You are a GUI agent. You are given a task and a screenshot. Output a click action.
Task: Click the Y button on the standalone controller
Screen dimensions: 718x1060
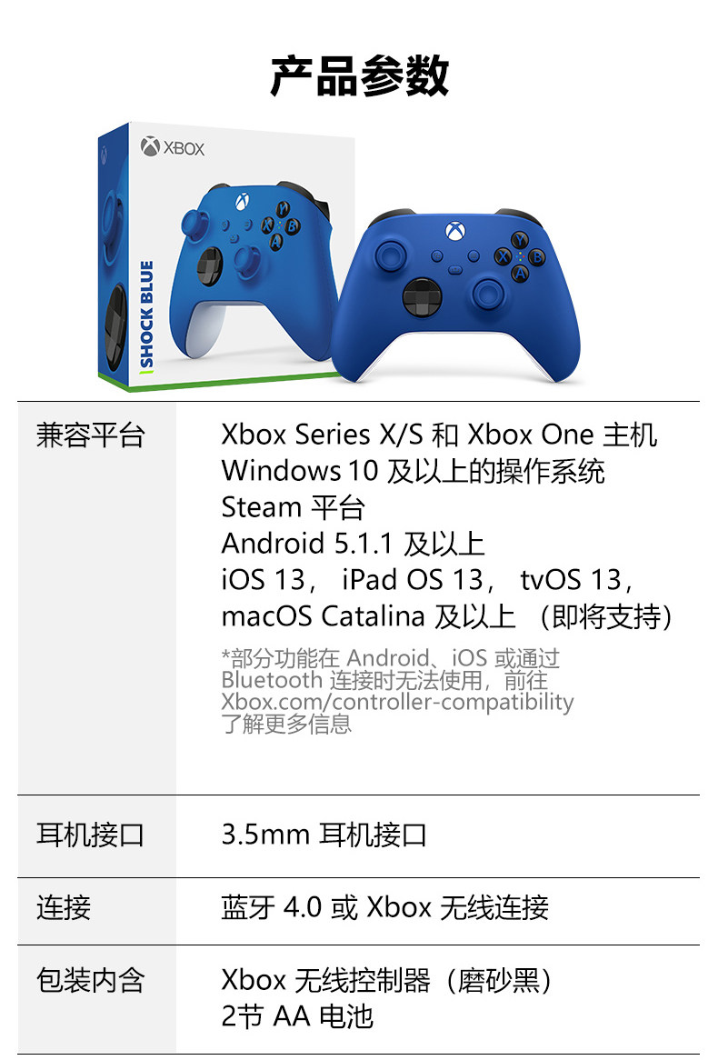click(x=519, y=240)
